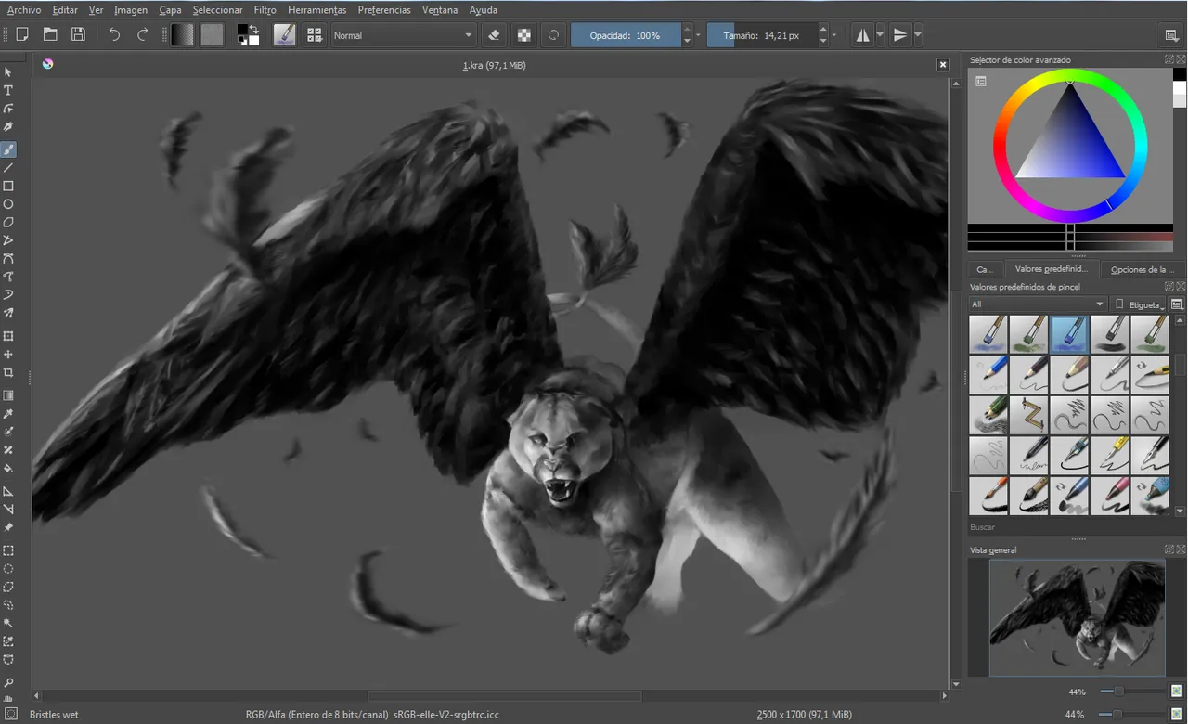Open vertical mirror options dropdown

click(918, 35)
